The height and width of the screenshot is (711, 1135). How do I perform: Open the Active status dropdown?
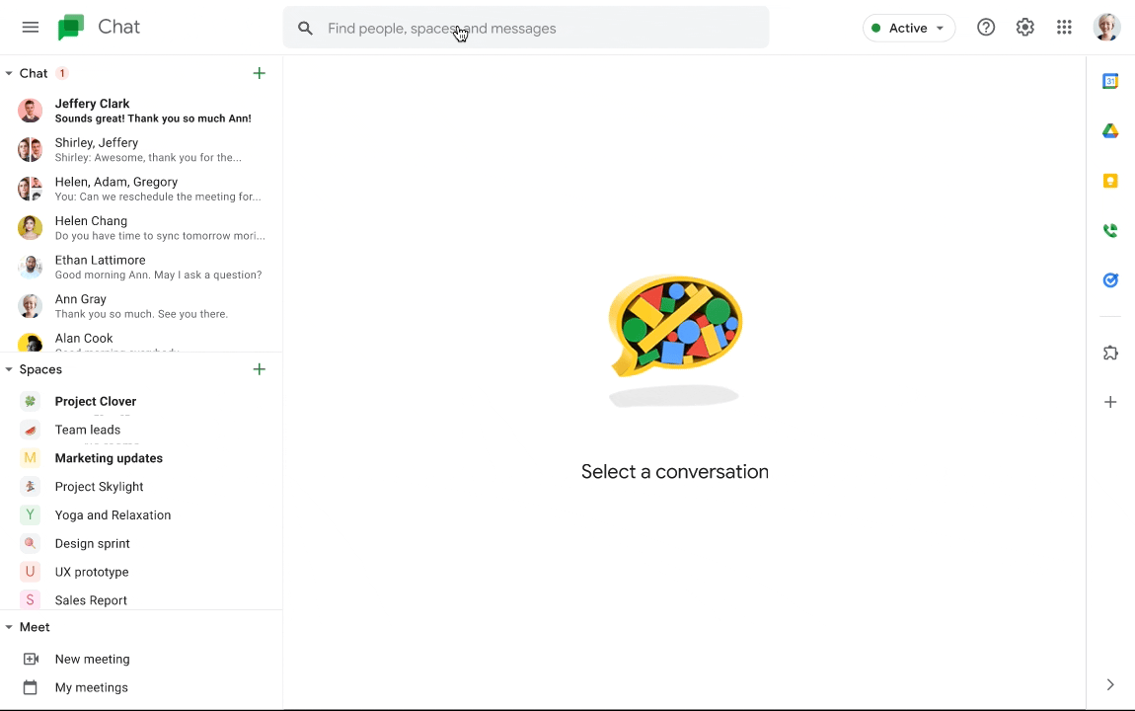click(908, 29)
